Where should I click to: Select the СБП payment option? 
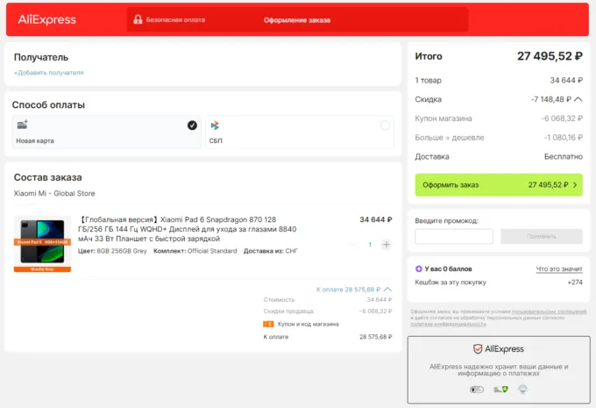[298, 132]
